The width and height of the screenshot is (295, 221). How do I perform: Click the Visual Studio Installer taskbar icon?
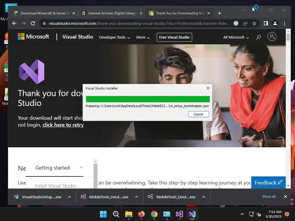(x=192, y=214)
